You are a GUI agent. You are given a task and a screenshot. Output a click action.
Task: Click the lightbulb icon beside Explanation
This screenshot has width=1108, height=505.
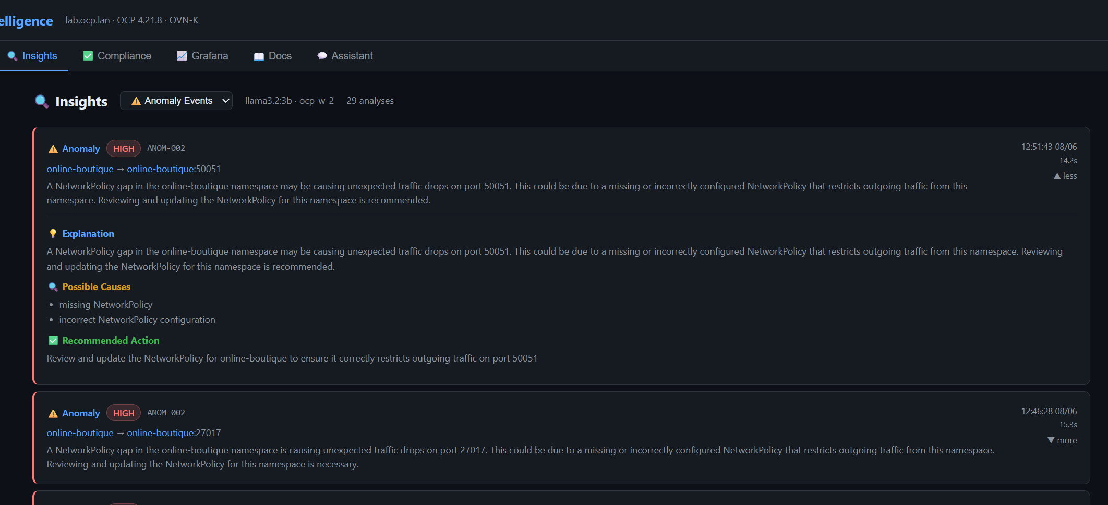click(53, 233)
